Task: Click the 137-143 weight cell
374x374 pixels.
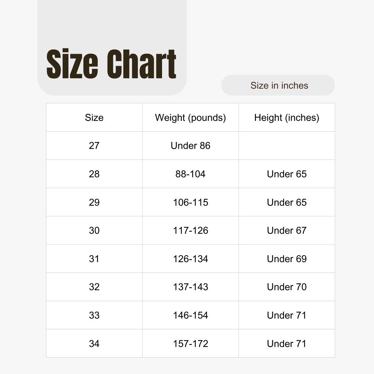Action: (x=190, y=287)
